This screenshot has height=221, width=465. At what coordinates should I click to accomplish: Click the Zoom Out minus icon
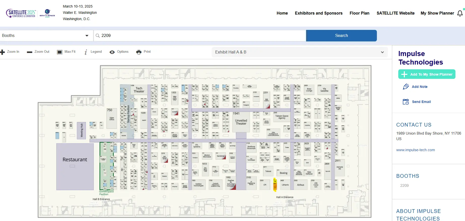(x=30, y=52)
